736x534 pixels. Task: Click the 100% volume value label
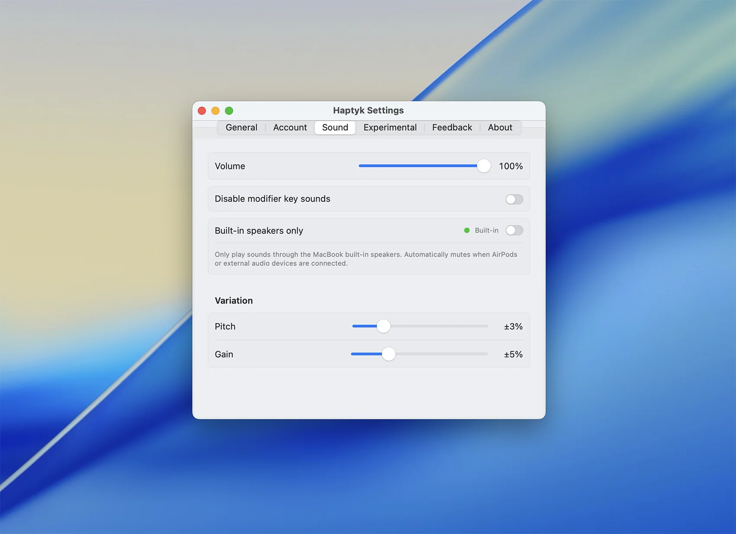coord(510,166)
